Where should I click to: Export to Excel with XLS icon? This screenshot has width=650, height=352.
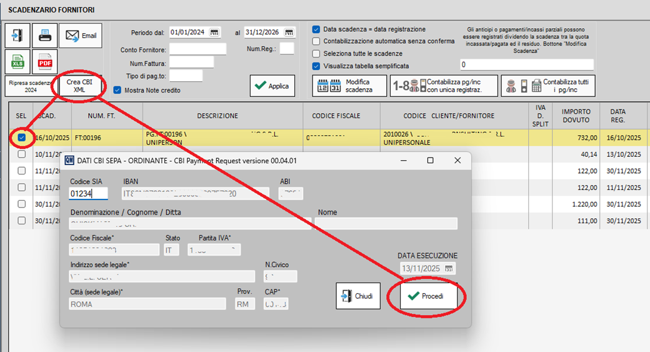click(x=17, y=62)
